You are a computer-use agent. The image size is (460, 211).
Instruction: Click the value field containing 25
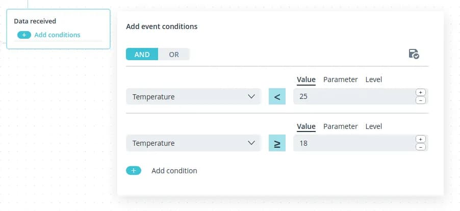(352, 97)
